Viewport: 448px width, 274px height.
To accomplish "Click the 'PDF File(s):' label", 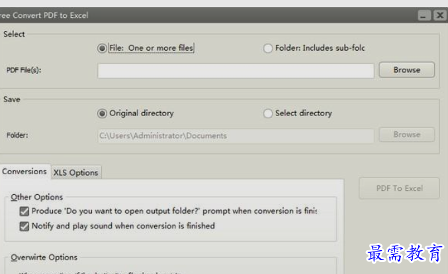I will click(24, 70).
